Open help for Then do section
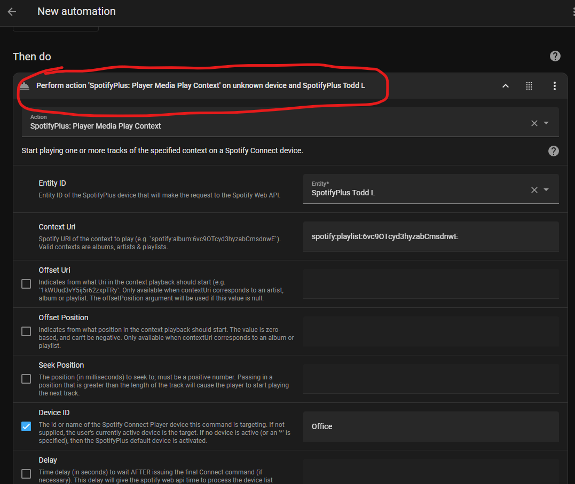This screenshot has width=575, height=484. click(555, 56)
